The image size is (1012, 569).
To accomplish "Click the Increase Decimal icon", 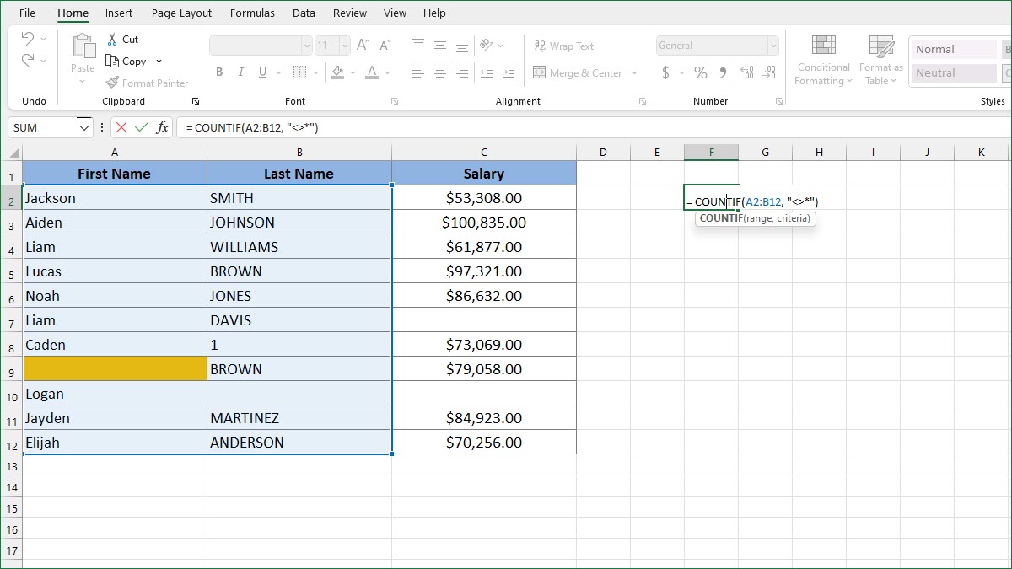I will [x=746, y=73].
